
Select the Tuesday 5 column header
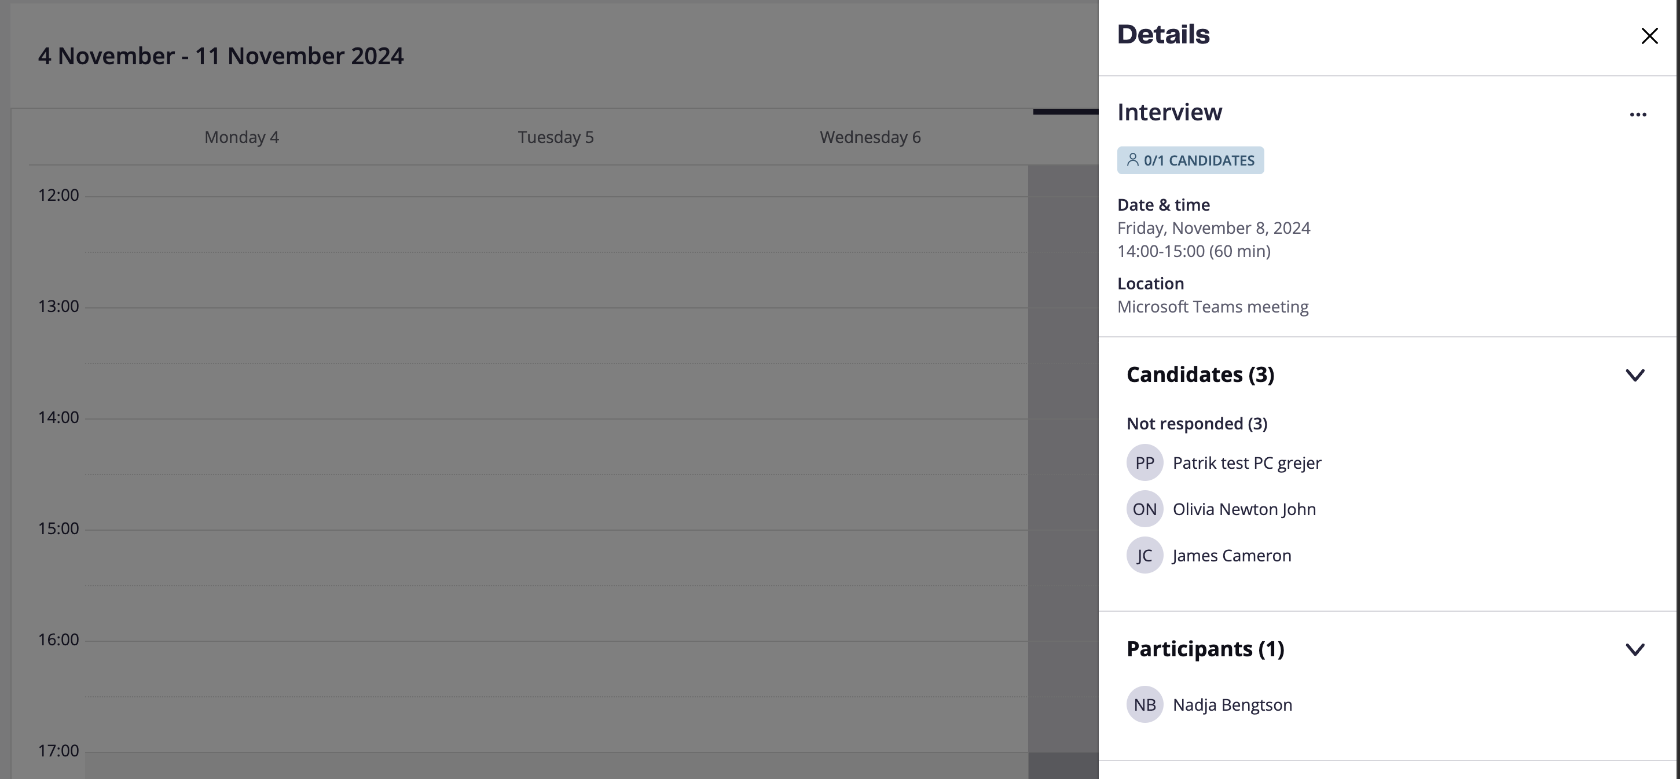coord(556,137)
